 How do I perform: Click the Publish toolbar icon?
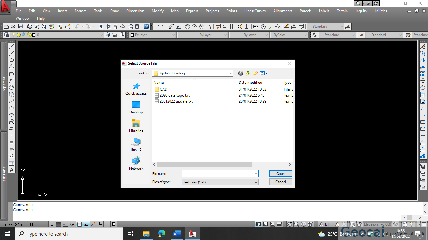44,27
